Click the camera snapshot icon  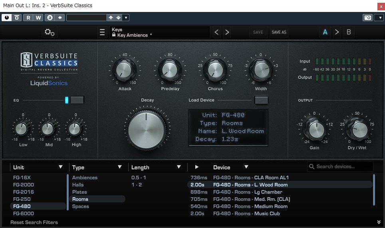367,18
